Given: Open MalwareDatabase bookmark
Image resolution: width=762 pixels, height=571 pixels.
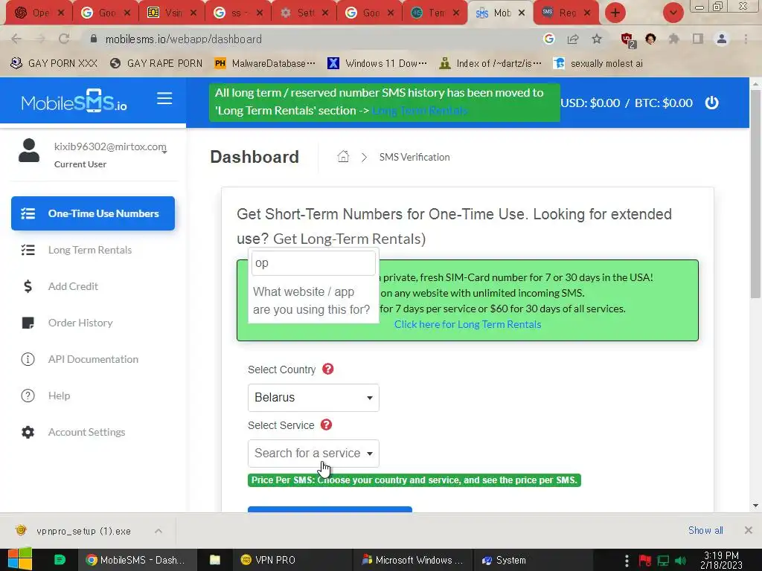Looking at the screenshot, I should [x=265, y=63].
